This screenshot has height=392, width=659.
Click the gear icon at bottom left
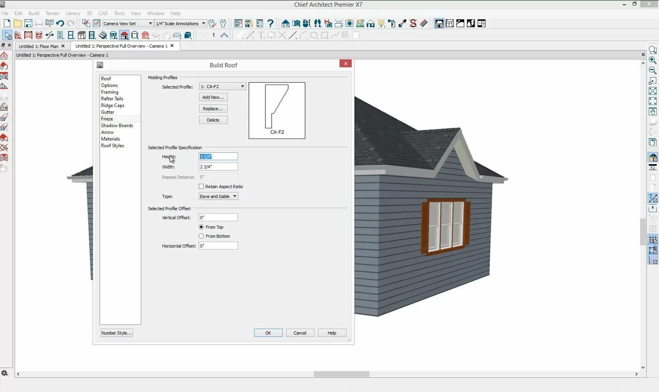coord(5,373)
